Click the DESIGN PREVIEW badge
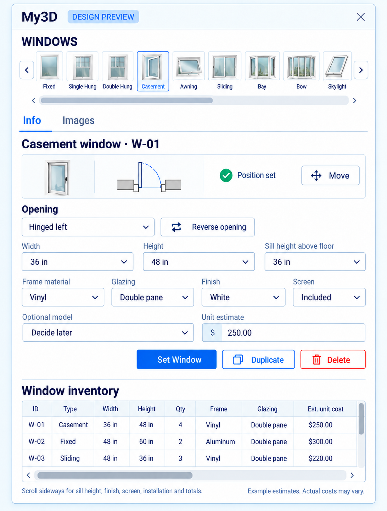 (x=103, y=17)
